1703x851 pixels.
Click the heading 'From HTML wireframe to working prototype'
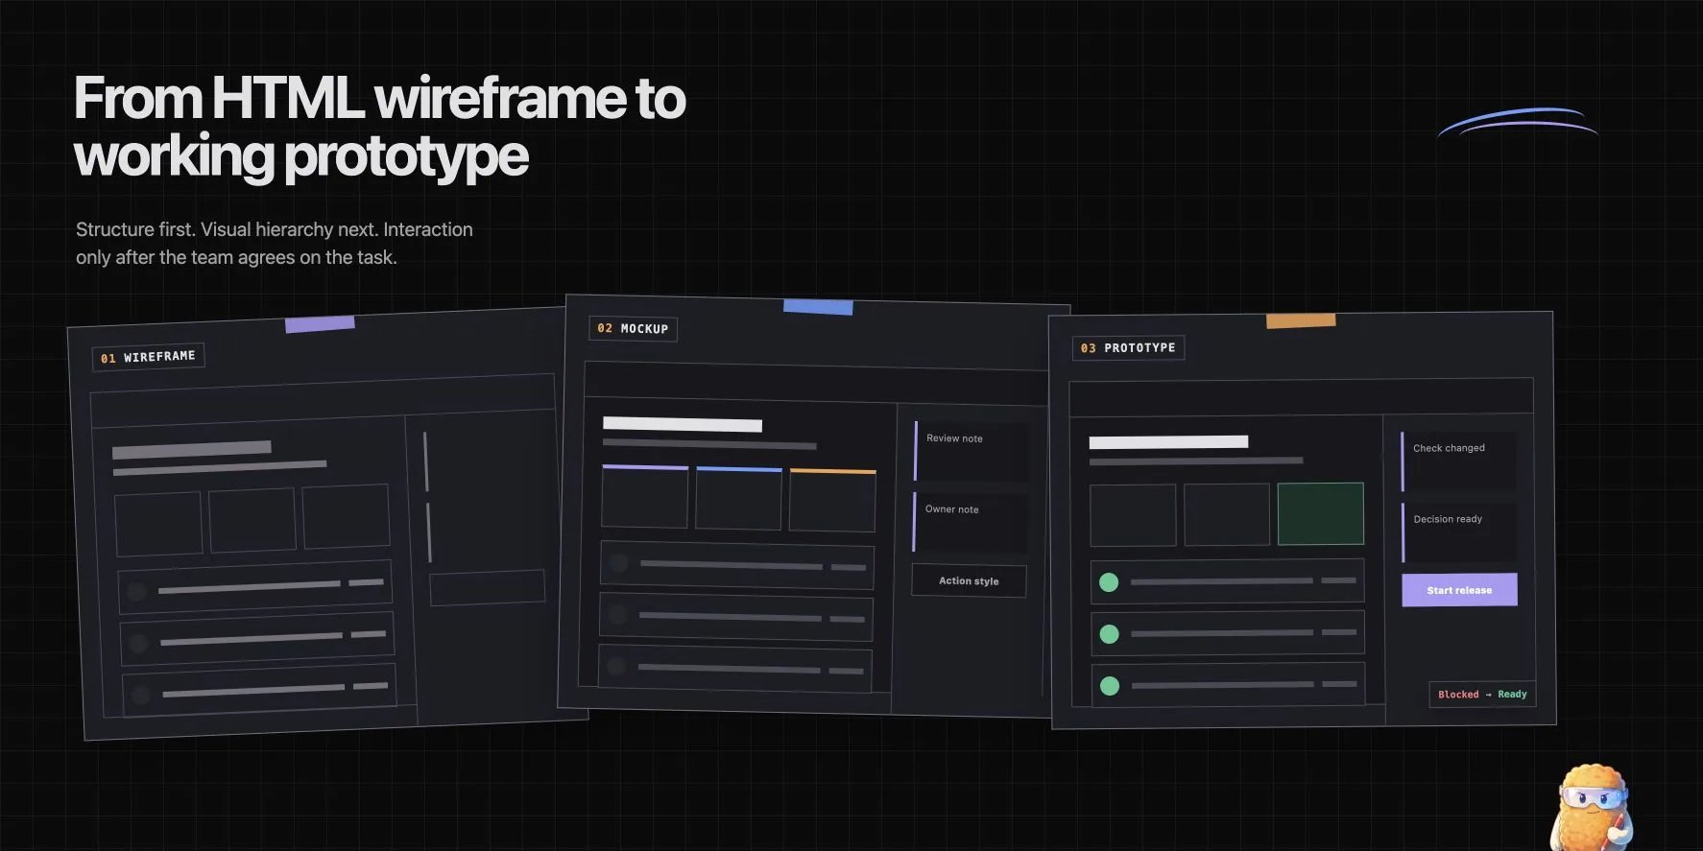[x=379, y=127]
